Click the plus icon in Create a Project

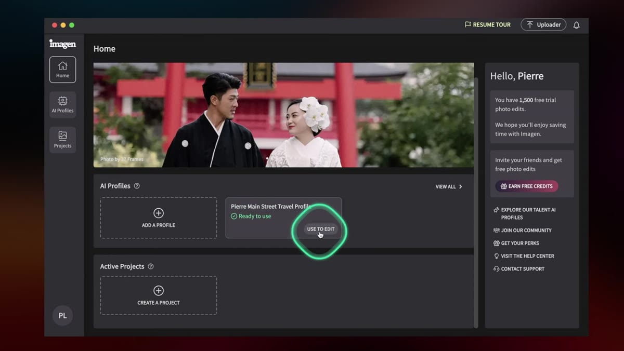tap(159, 291)
